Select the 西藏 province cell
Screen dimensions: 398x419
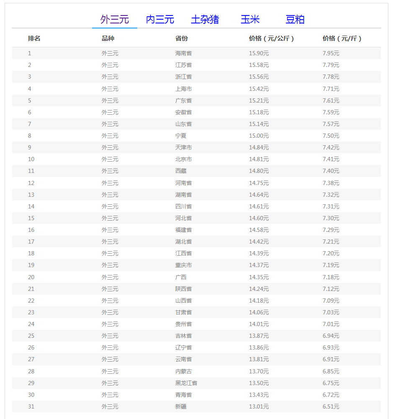(181, 171)
